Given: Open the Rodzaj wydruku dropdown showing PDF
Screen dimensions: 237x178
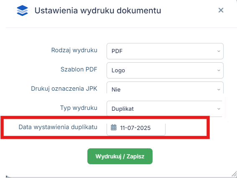Looking at the screenshot, I should pos(165,51).
